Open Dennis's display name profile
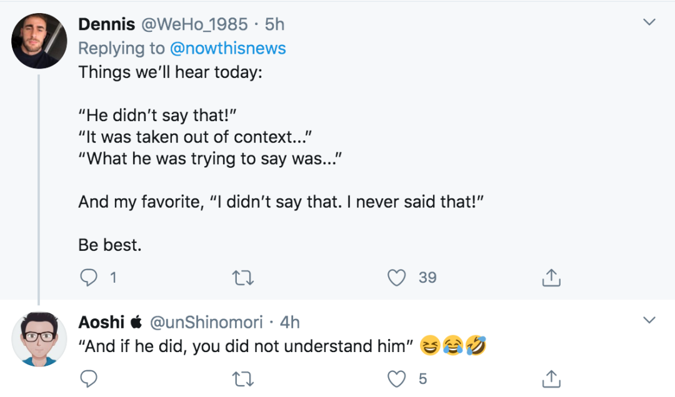This screenshot has width=675, height=397. click(x=106, y=24)
